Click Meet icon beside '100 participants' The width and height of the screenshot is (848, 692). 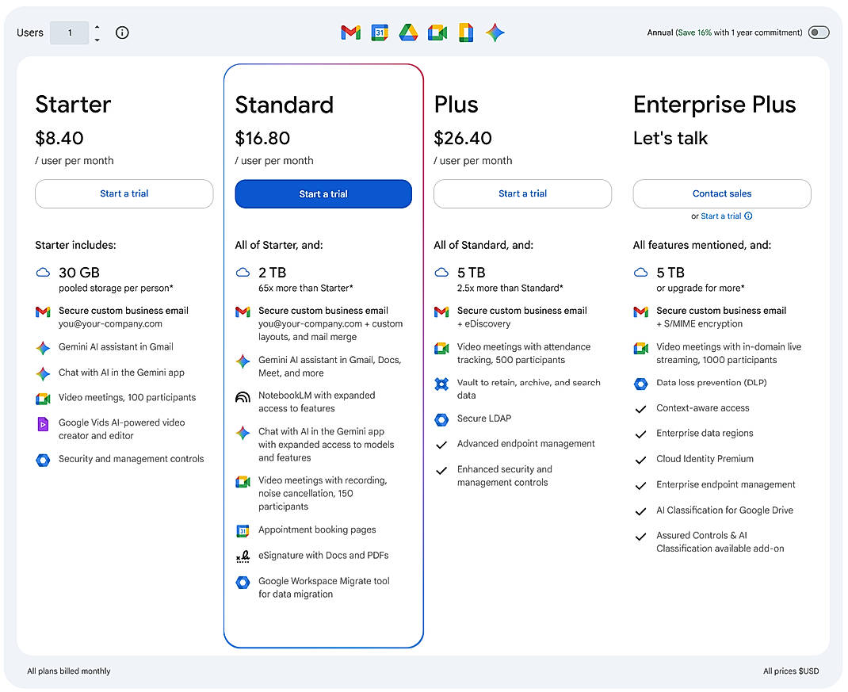click(x=43, y=399)
